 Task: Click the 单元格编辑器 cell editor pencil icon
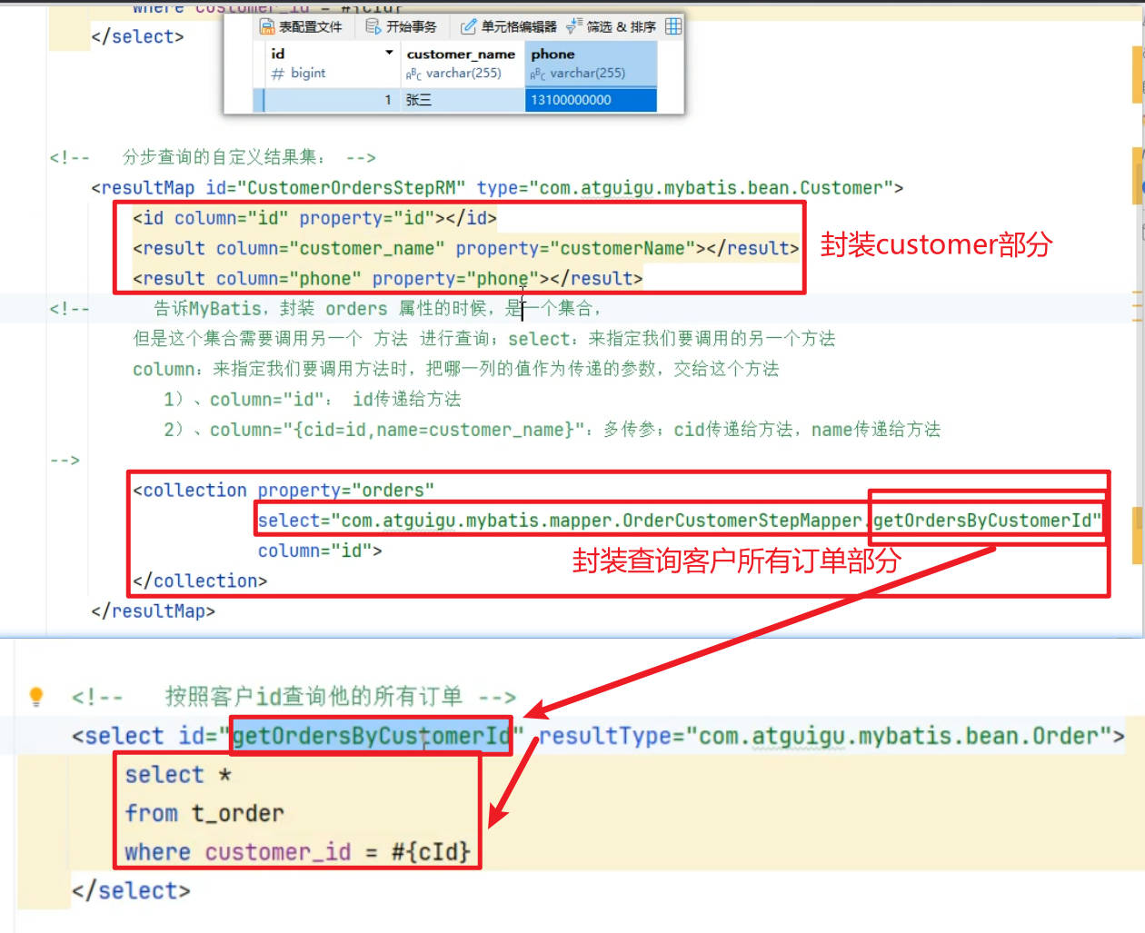468,26
